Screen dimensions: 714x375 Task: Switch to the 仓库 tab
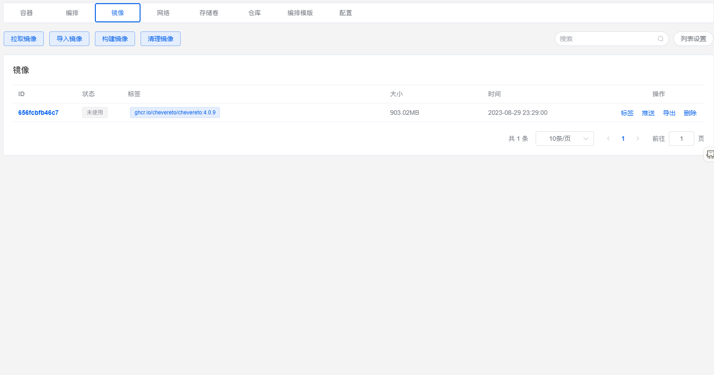click(255, 13)
